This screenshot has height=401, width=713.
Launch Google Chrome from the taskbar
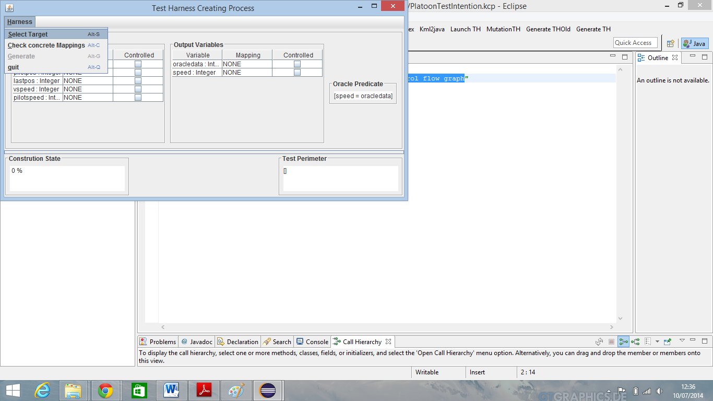click(105, 391)
